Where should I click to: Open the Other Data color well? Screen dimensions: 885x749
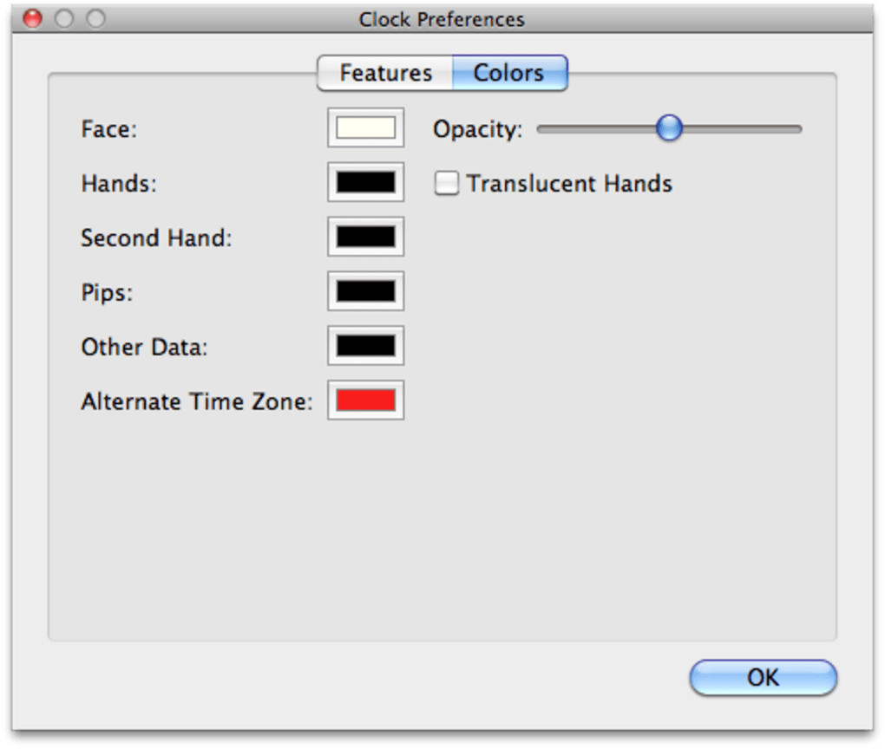(365, 347)
